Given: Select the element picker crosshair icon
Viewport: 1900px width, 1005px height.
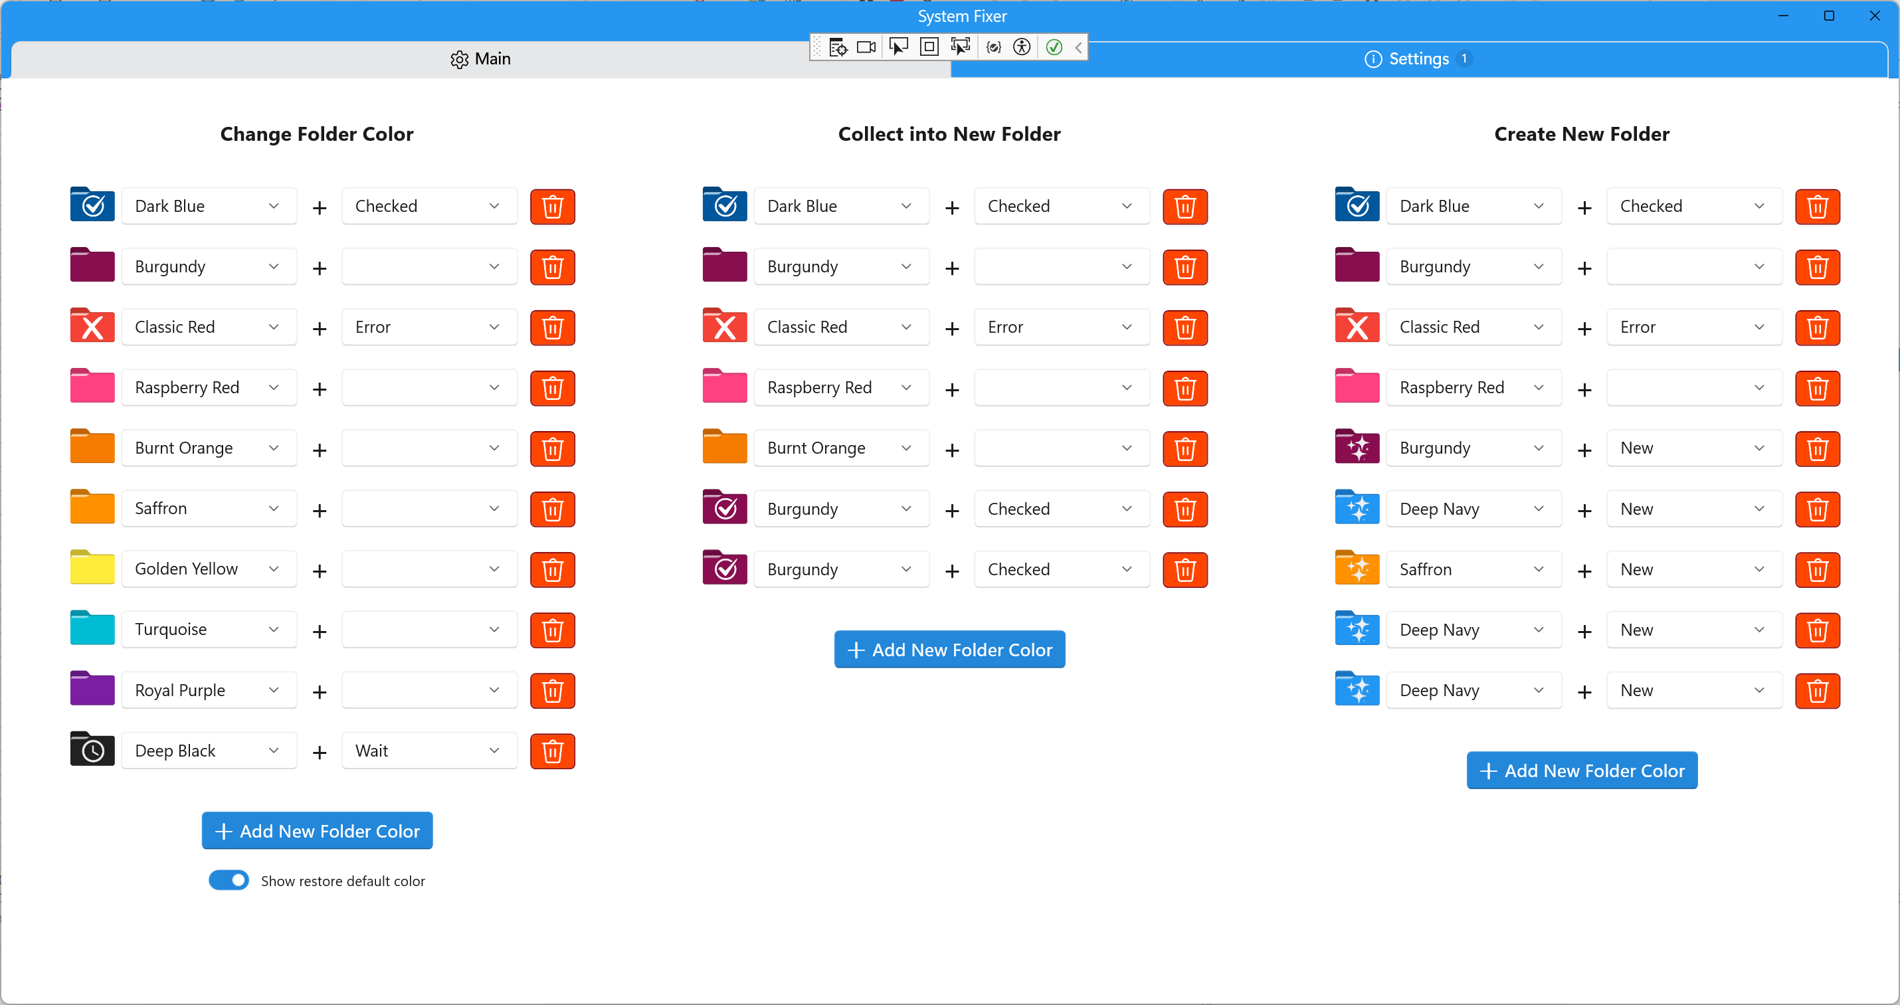Looking at the screenshot, I should (x=838, y=46).
